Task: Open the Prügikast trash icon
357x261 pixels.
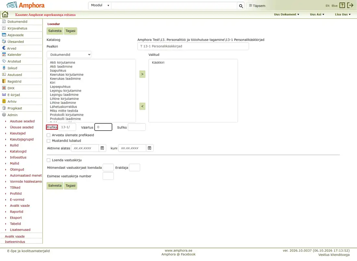Action: (4, 108)
